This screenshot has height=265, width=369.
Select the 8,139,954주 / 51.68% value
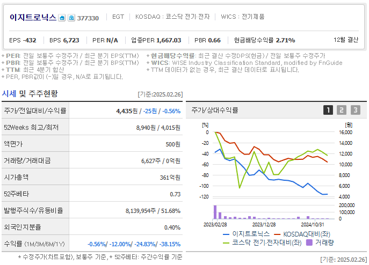pos(153,211)
